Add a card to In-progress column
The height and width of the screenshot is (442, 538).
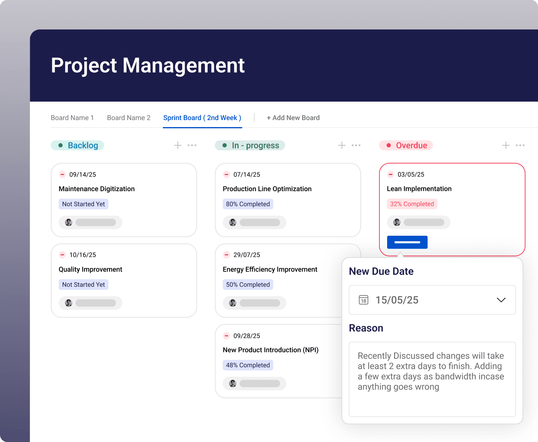click(342, 145)
